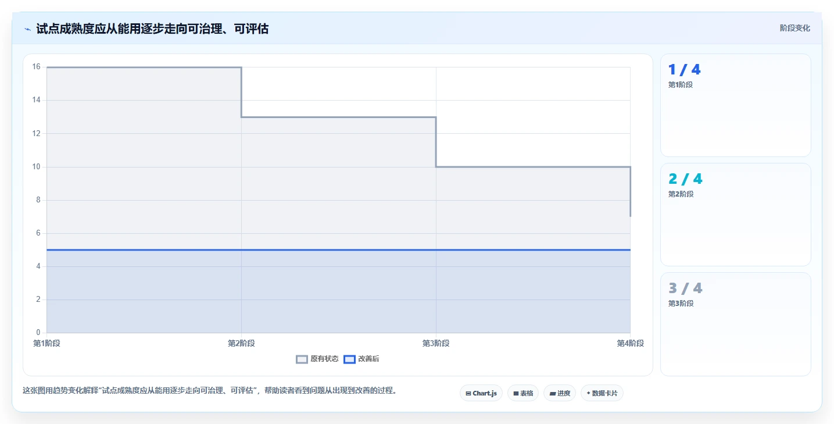This screenshot has width=834, height=424.
Task: Select the 数据卡片 tag
Action: point(602,393)
